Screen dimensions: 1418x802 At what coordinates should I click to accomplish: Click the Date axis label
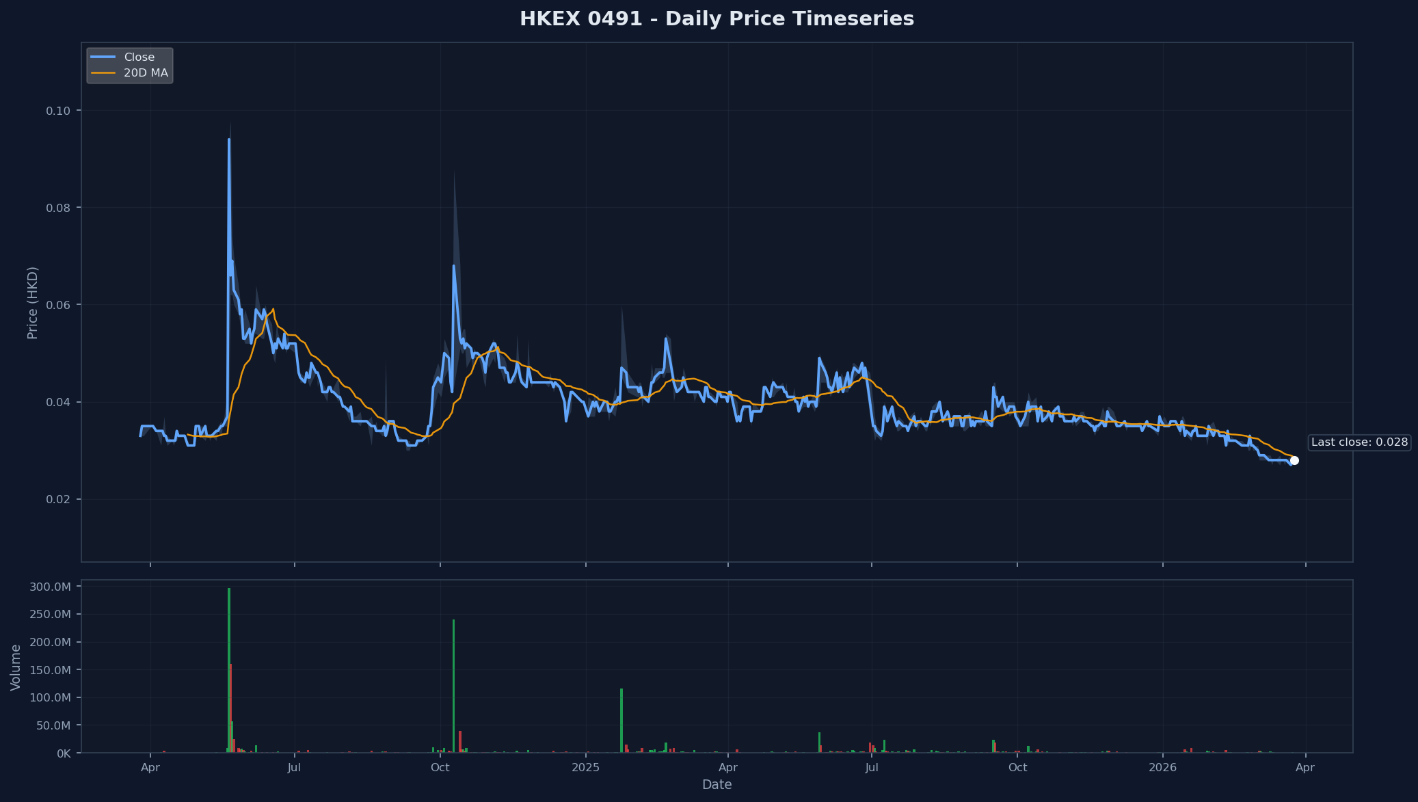717,785
